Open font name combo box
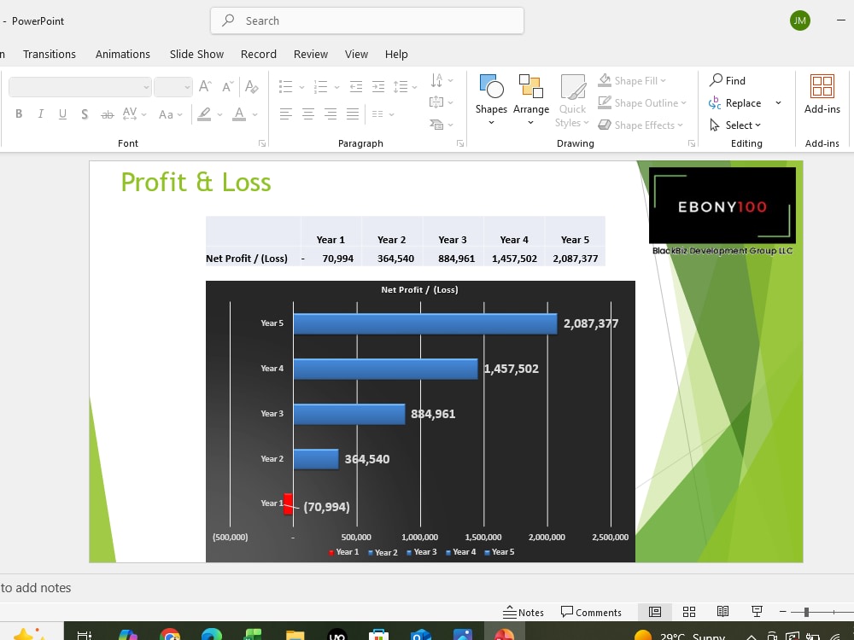This screenshot has width=854, height=640. coord(79,87)
